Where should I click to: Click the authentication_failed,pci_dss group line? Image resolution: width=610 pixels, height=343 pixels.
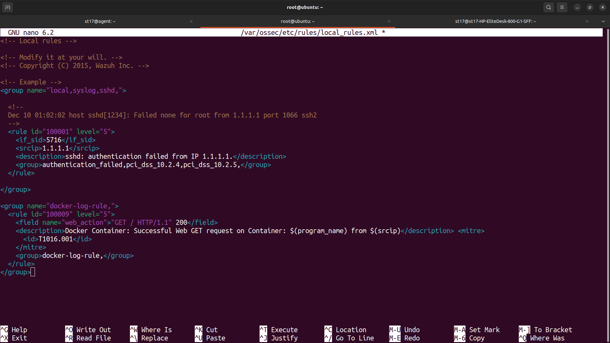(143, 165)
